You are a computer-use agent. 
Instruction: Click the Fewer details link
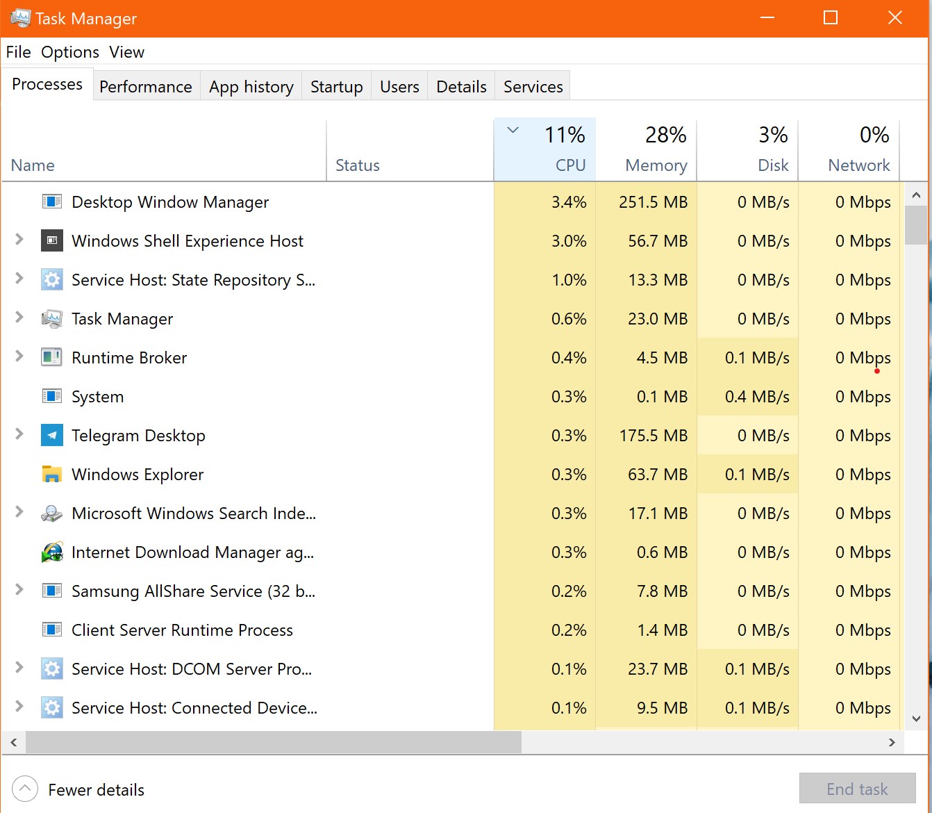pyautogui.click(x=96, y=790)
